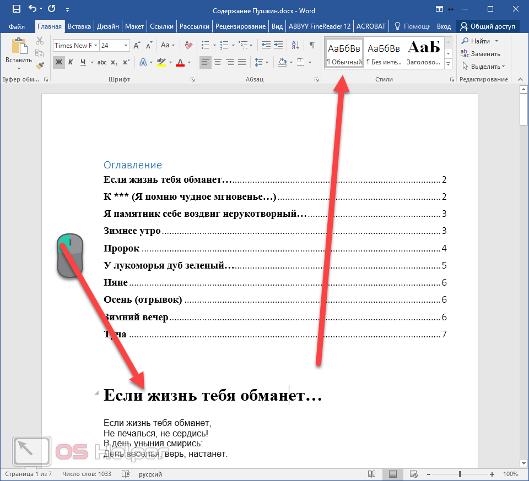The height and width of the screenshot is (481, 529).
Task: Click the Общий доступ share button
Action: click(x=488, y=26)
